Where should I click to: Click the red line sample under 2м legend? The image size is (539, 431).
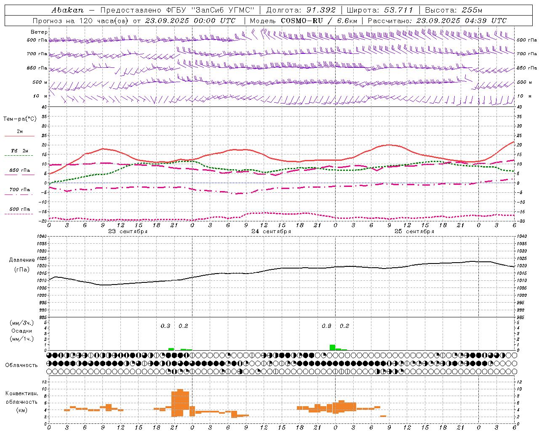click(x=19, y=136)
